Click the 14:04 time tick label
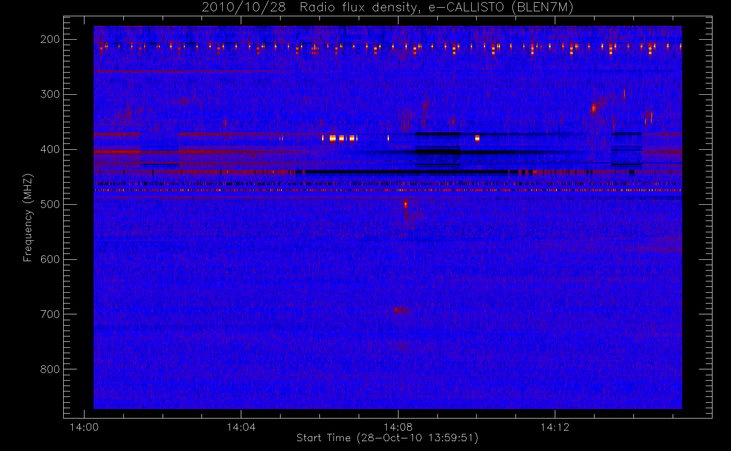The image size is (731, 451). pyautogui.click(x=241, y=427)
